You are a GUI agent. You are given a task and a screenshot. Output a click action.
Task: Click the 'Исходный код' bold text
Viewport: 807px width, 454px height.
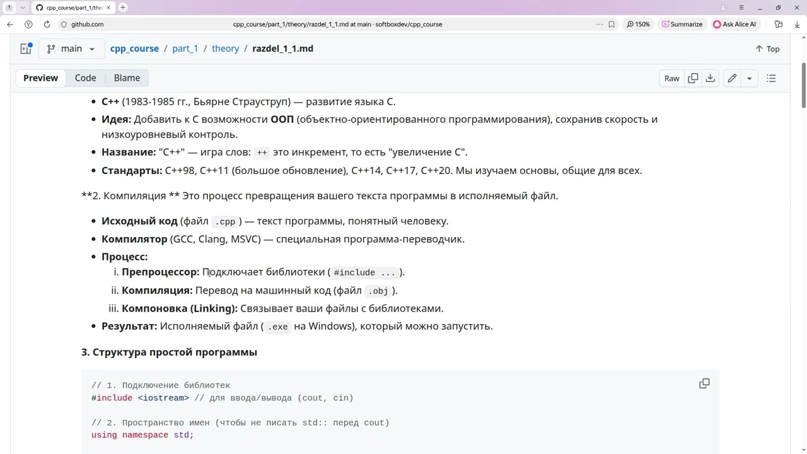139,221
